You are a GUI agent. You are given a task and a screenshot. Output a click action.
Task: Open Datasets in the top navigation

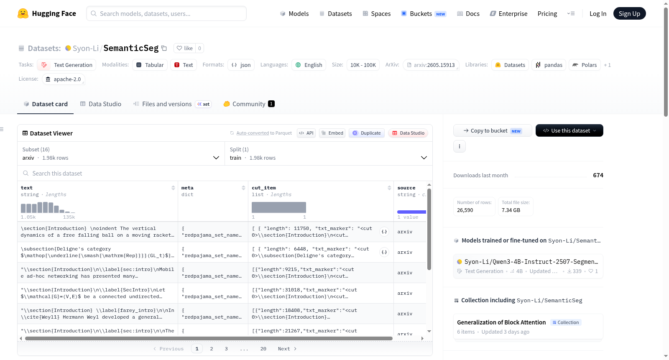(335, 14)
